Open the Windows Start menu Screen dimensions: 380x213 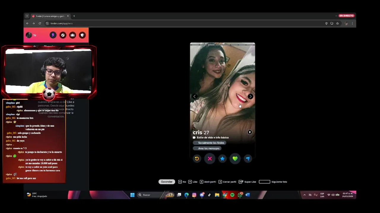click(132, 195)
